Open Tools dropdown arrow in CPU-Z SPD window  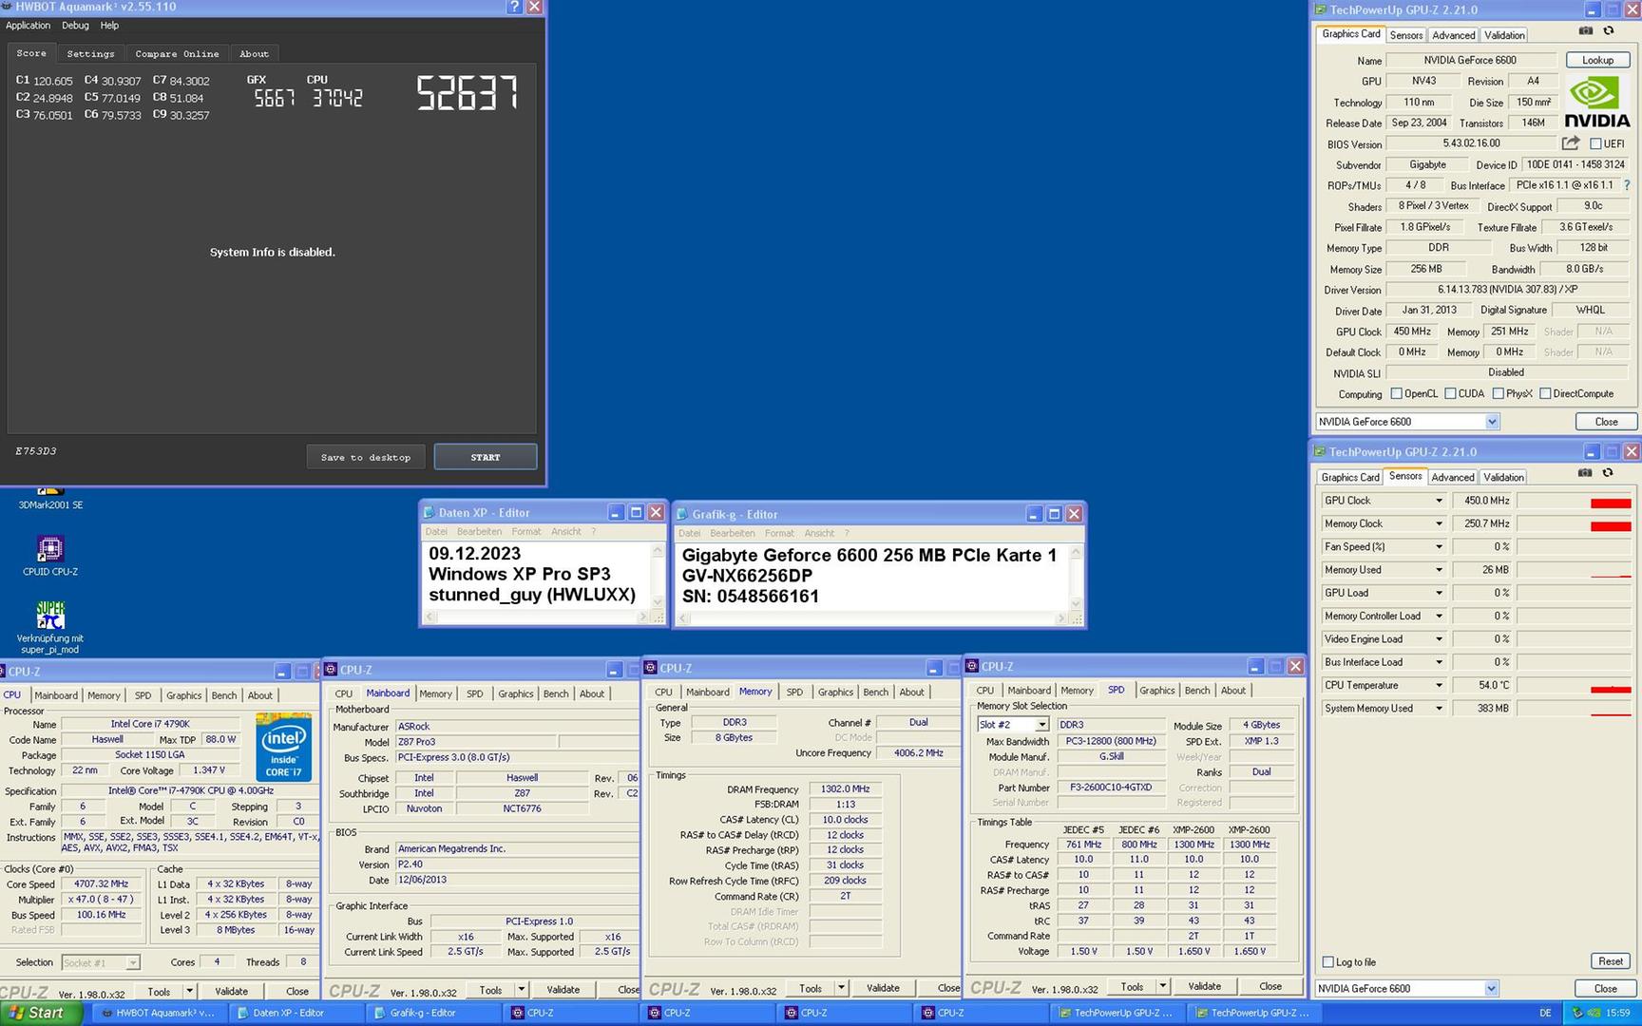pyautogui.click(x=1162, y=987)
